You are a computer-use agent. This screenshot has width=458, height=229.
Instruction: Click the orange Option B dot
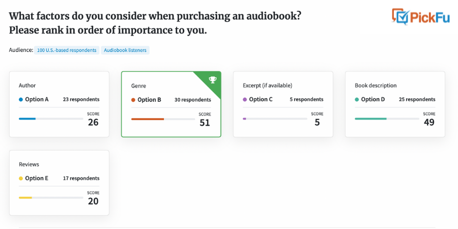tap(133, 100)
